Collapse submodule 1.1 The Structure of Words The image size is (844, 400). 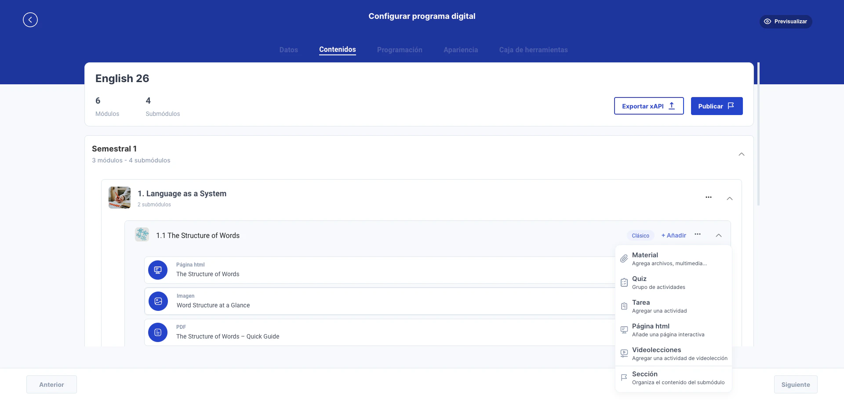pos(719,235)
